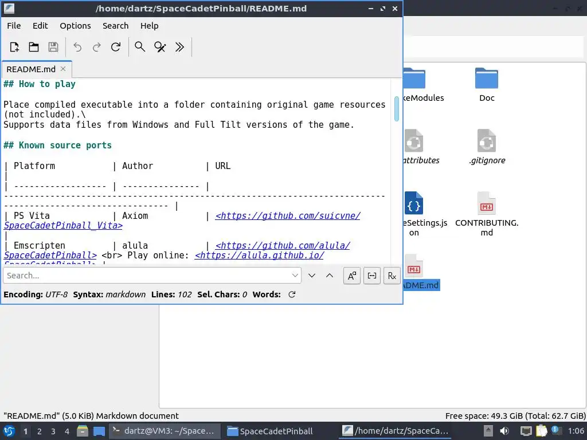Click the show desktop panel icon
The height and width of the screenshot is (440, 587).
[x=99, y=431]
